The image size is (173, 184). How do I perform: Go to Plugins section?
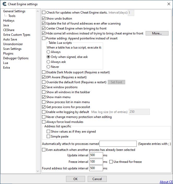[8, 54]
